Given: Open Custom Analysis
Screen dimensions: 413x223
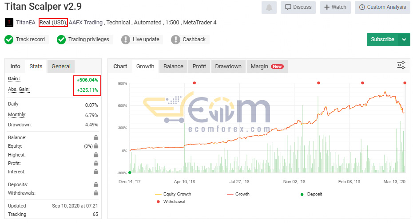Looking at the screenshot, I should (x=382, y=8).
